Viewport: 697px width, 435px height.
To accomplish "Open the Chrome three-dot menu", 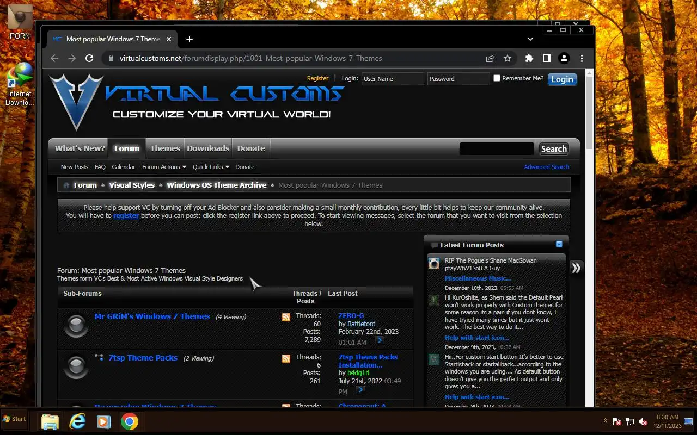I will click(582, 58).
